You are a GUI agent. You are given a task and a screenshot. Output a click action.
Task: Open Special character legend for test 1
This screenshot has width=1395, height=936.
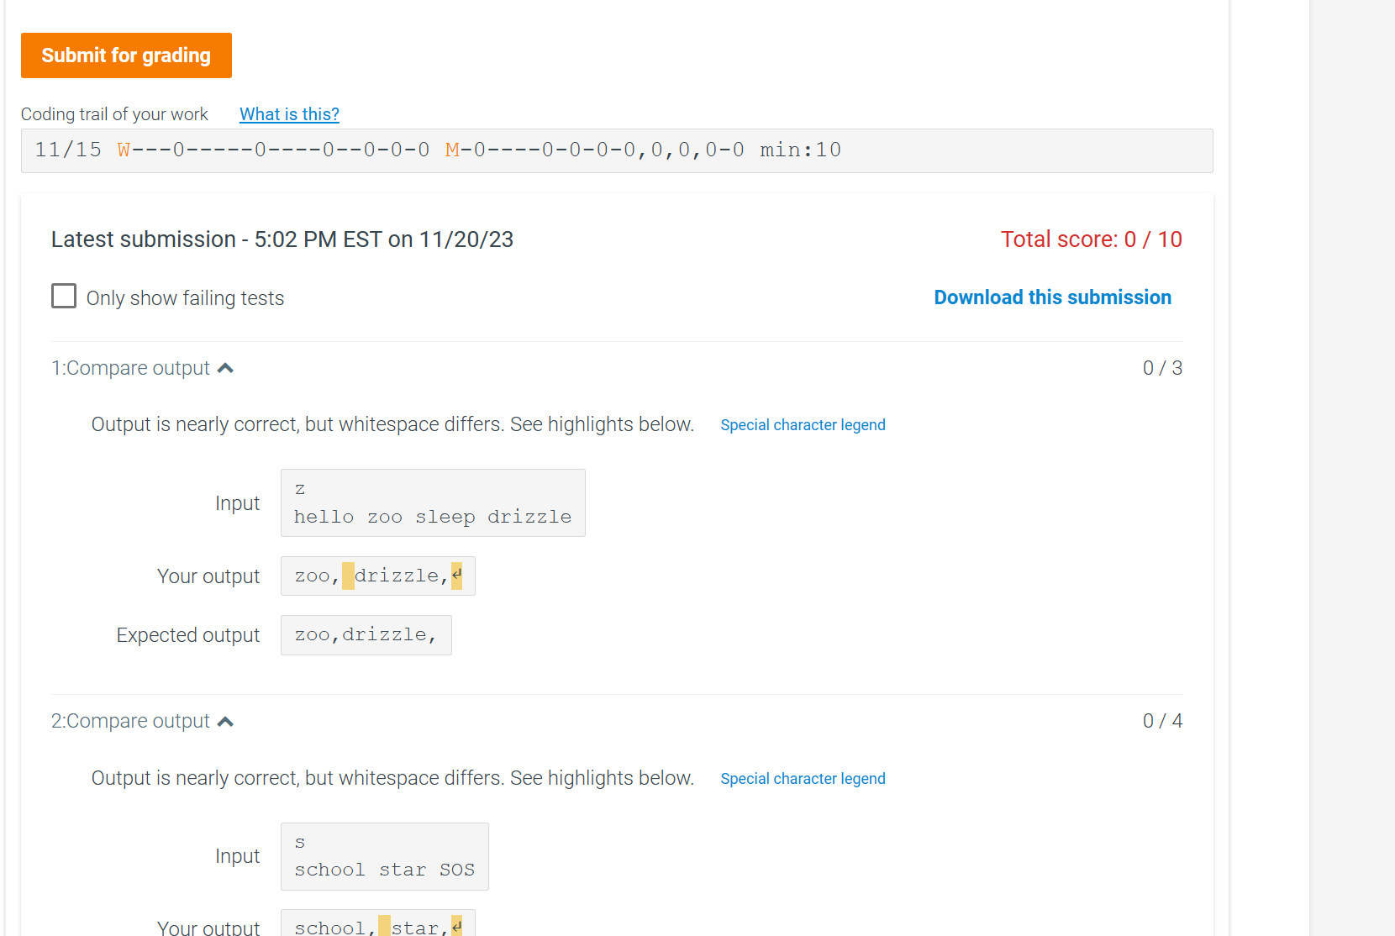803,425
